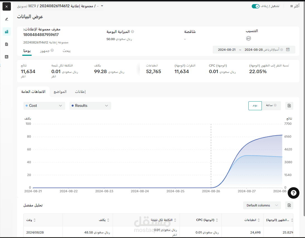
Task: Open the bar chart data view icon
Action: (7, 32)
